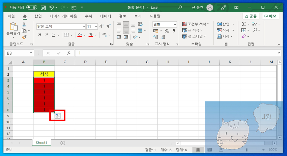Click the Auto Fill Options button

pos(58,116)
